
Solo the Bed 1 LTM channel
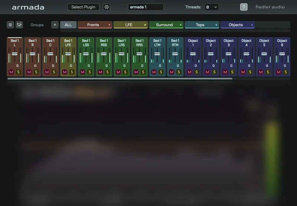(161, 72)
